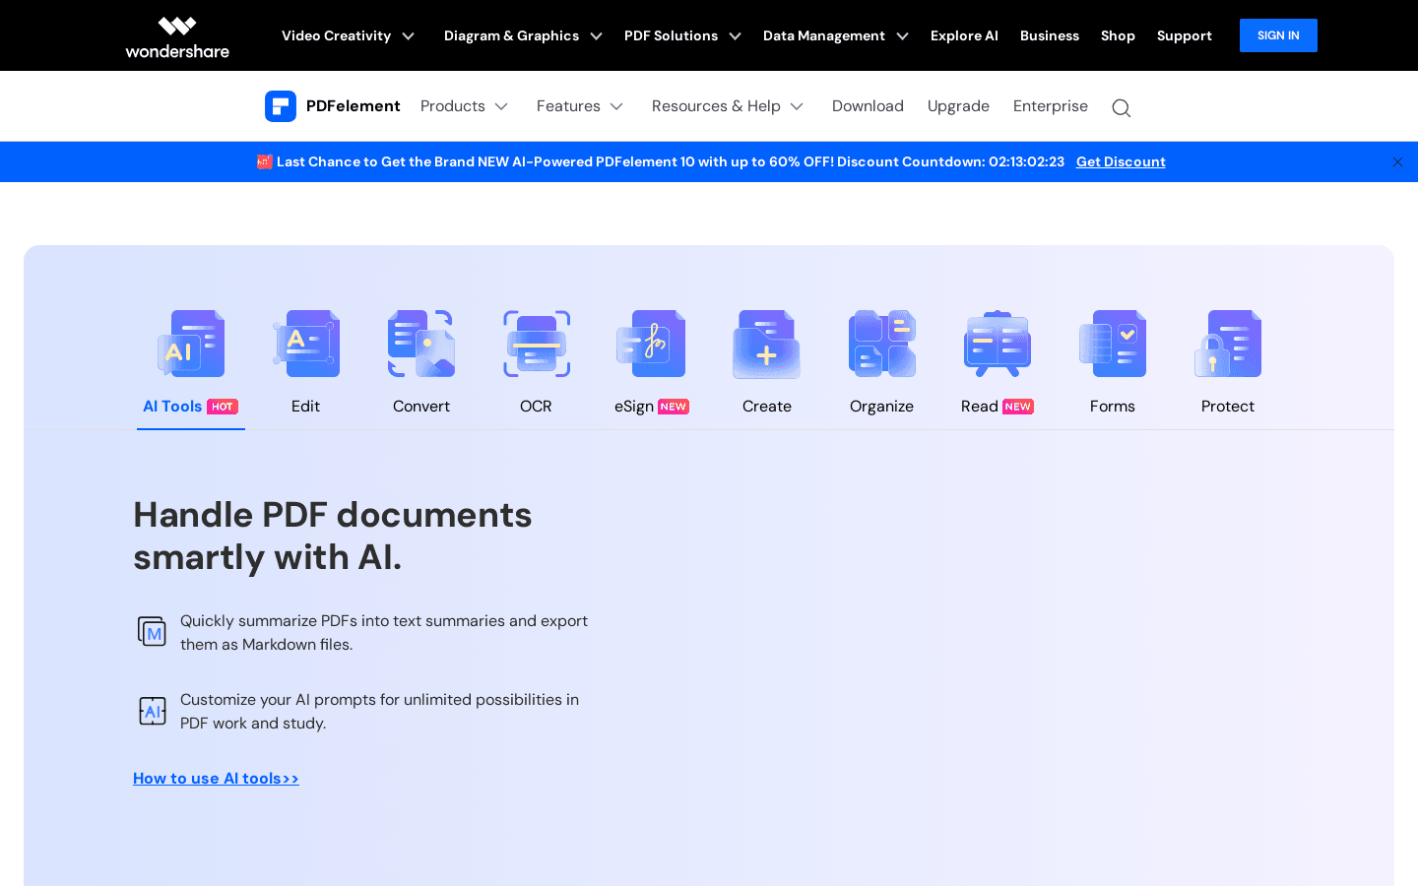1418x886 pixels.
Task: Select the Protect PDF icon
Action: (x=1227, y=344)
